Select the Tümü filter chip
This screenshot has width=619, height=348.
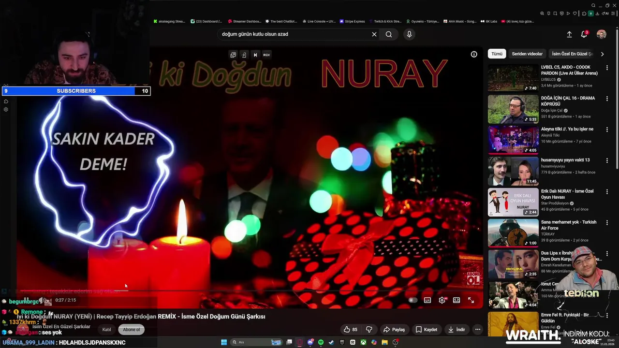pyautogui.click(x=497, y=54)
